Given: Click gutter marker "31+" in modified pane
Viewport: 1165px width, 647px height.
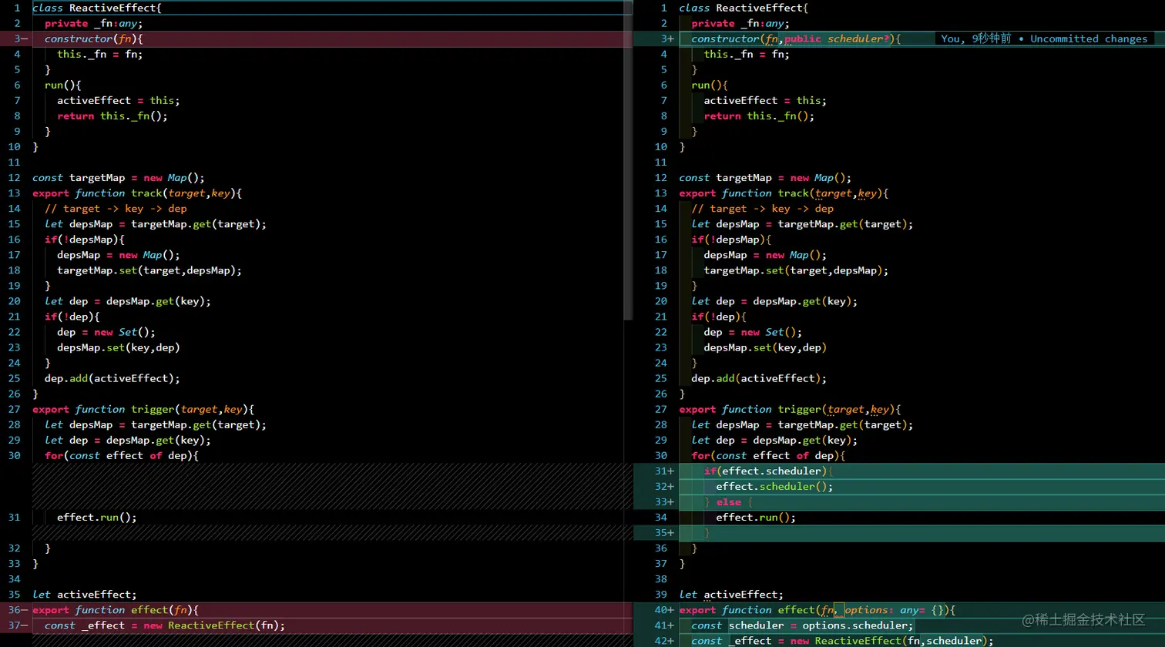Looking at the screenshot, I should pos(664,471).
